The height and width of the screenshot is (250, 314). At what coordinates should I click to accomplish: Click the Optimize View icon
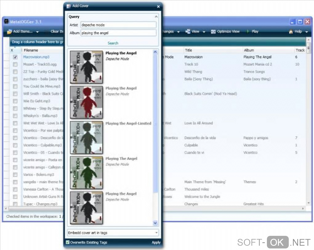[213, 31]
